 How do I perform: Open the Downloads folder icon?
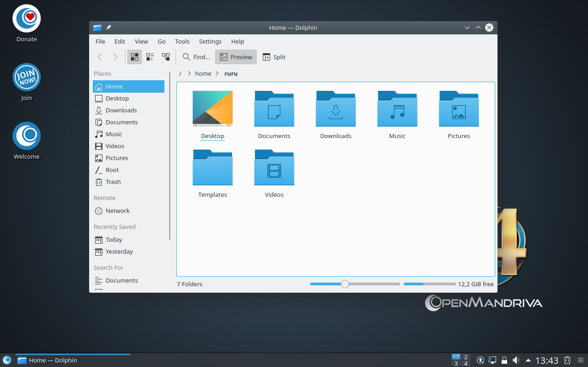(x=335, y=109)
